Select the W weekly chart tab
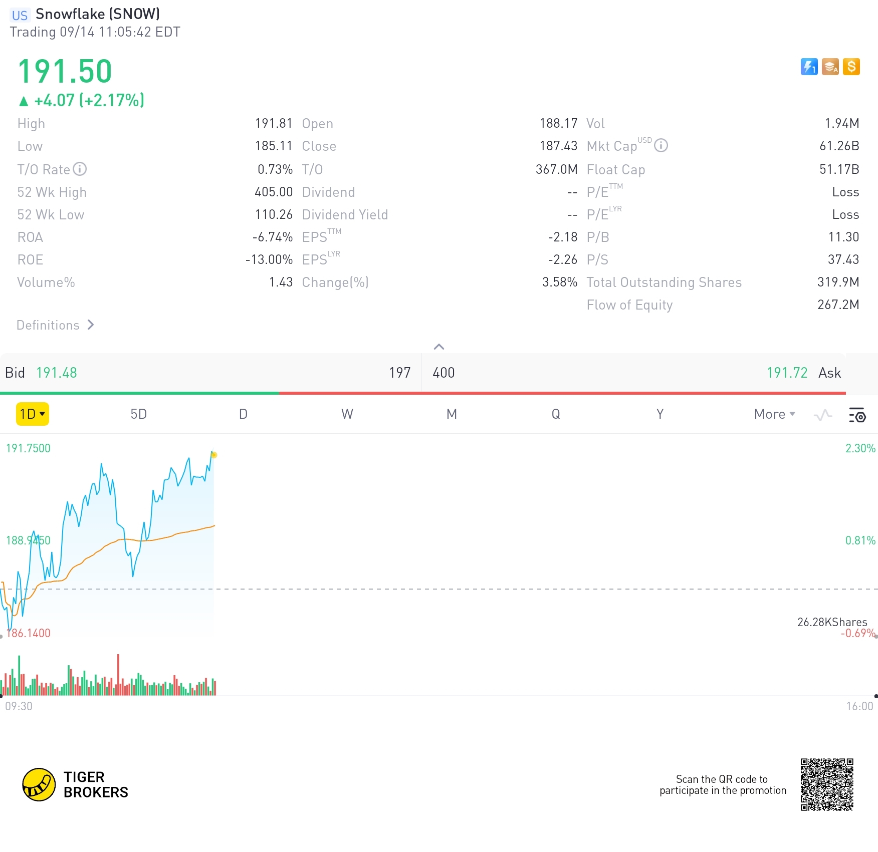The image size is (878, 852). (347, 414)
